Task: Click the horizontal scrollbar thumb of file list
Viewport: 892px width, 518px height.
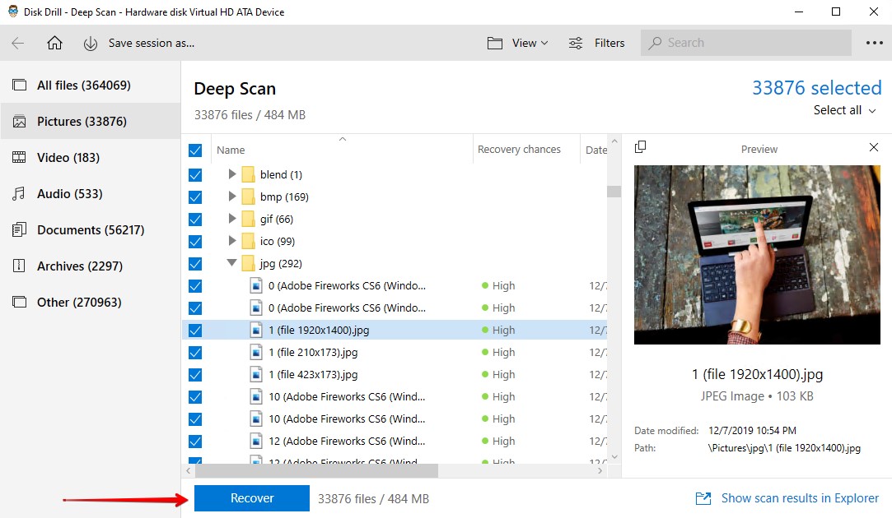Action: (x=317, y=471)
